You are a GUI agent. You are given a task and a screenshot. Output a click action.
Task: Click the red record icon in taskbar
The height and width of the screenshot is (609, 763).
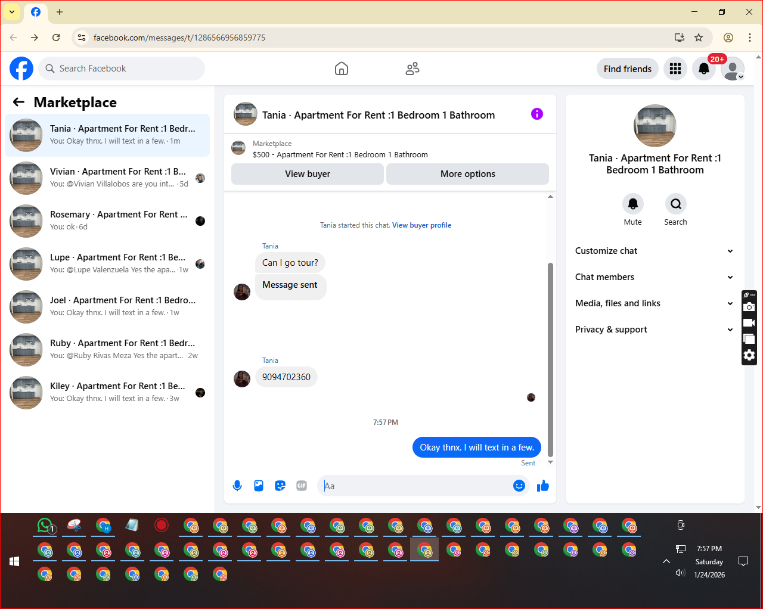click(x=162, y=525)
